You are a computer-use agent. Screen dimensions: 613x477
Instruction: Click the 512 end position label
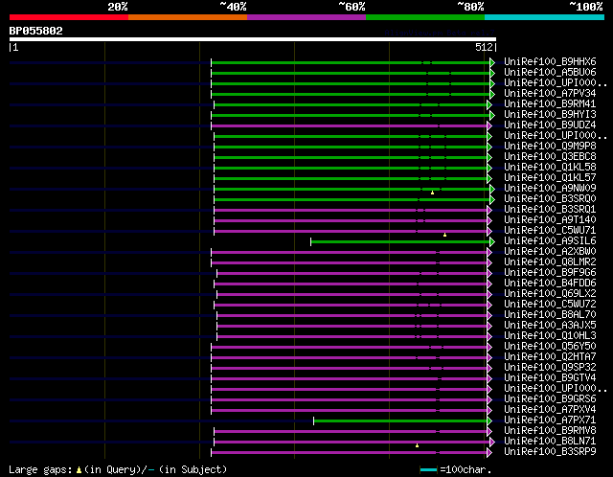pyautogui.click(x=484, y=47)
